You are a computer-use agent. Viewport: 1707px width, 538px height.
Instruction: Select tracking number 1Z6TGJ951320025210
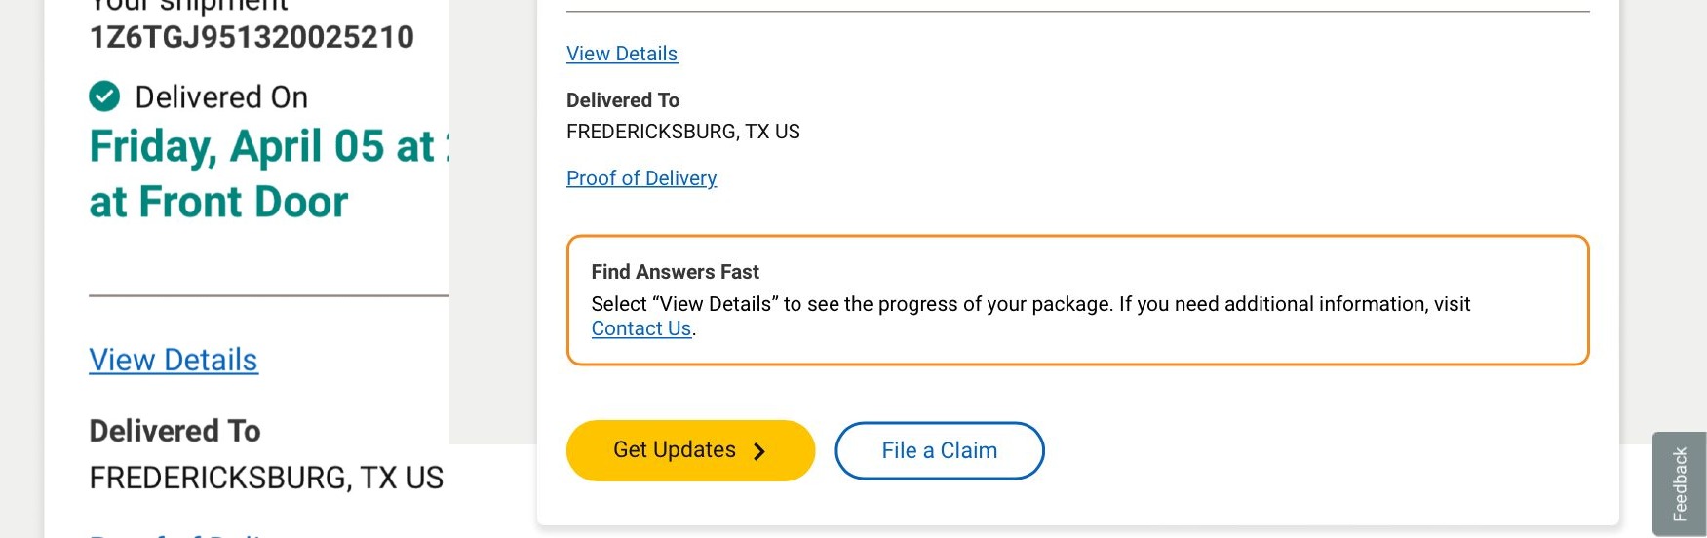[252, 37]
